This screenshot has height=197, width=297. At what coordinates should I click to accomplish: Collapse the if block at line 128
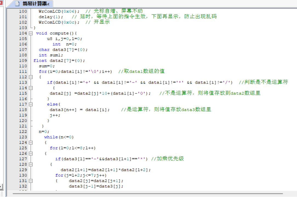pyautogui.click(x=30, y=164)
